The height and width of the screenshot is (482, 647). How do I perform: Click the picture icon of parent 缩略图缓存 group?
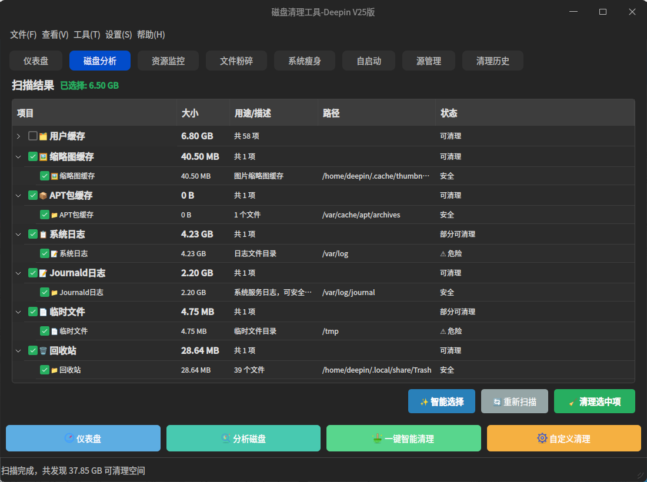[x=44, y=157]
